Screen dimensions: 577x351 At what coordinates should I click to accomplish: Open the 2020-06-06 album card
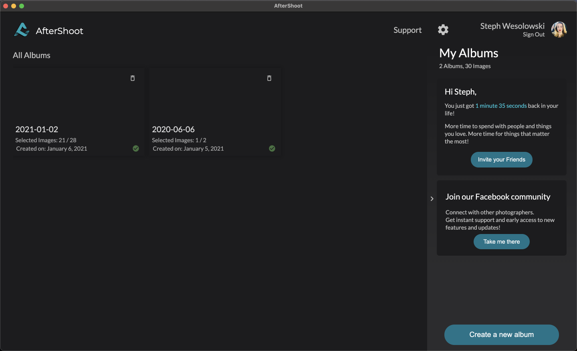click(x=215, y=112)
